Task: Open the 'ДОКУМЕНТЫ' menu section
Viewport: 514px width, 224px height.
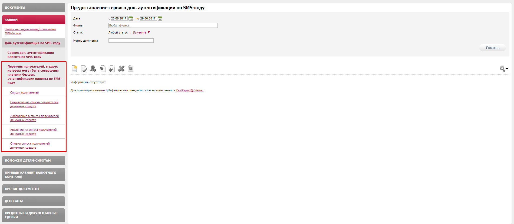Action: (x=34, y=8)
